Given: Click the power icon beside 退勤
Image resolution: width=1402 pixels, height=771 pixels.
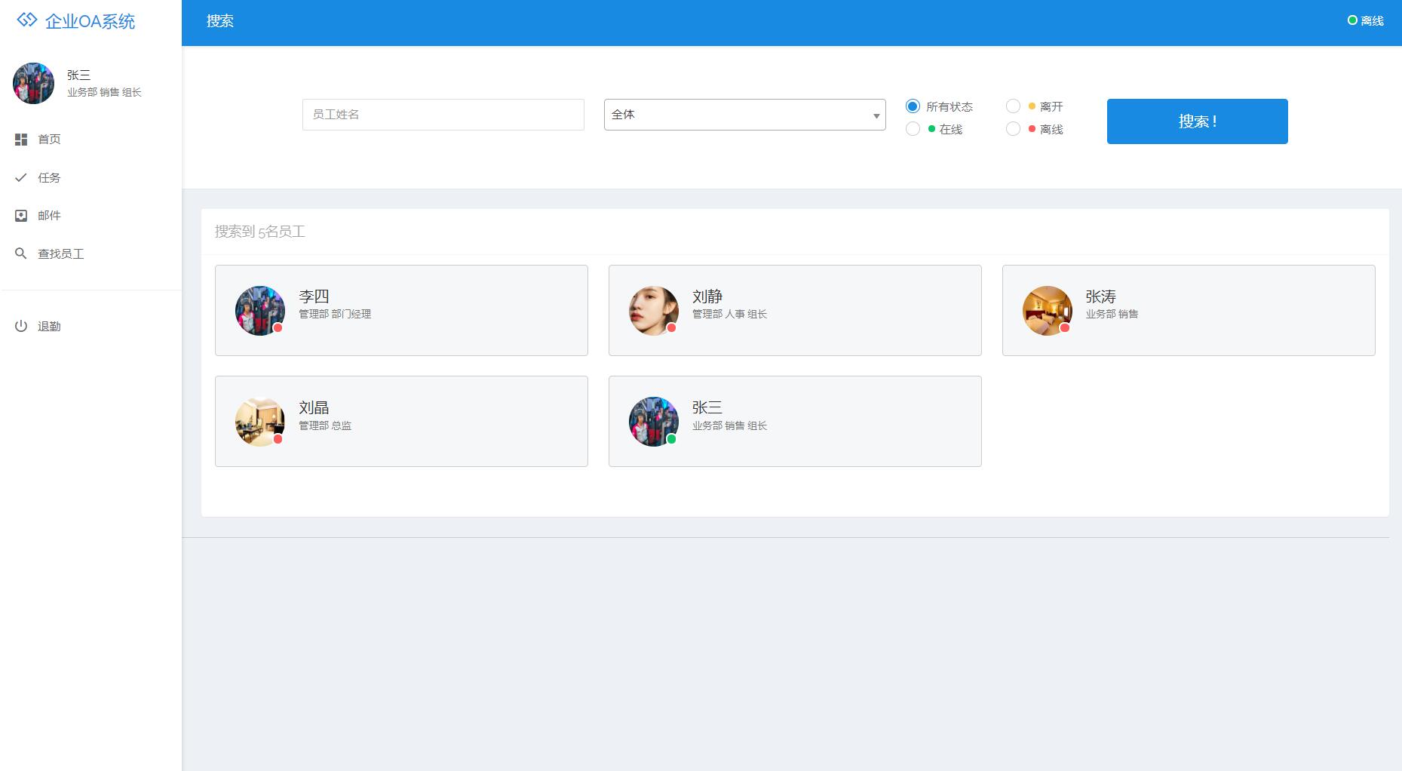Looking at the screenshot, I should pyautogui.click(x=21, y=326).
